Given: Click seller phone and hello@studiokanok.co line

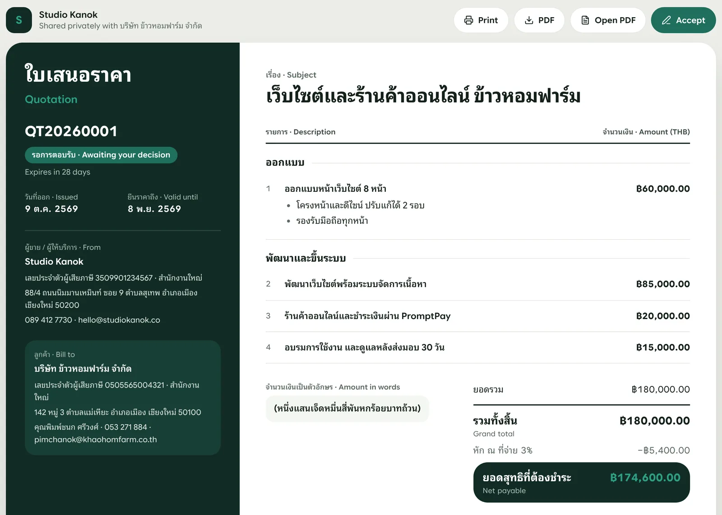Looking at the screenshot, I should 93,320.
